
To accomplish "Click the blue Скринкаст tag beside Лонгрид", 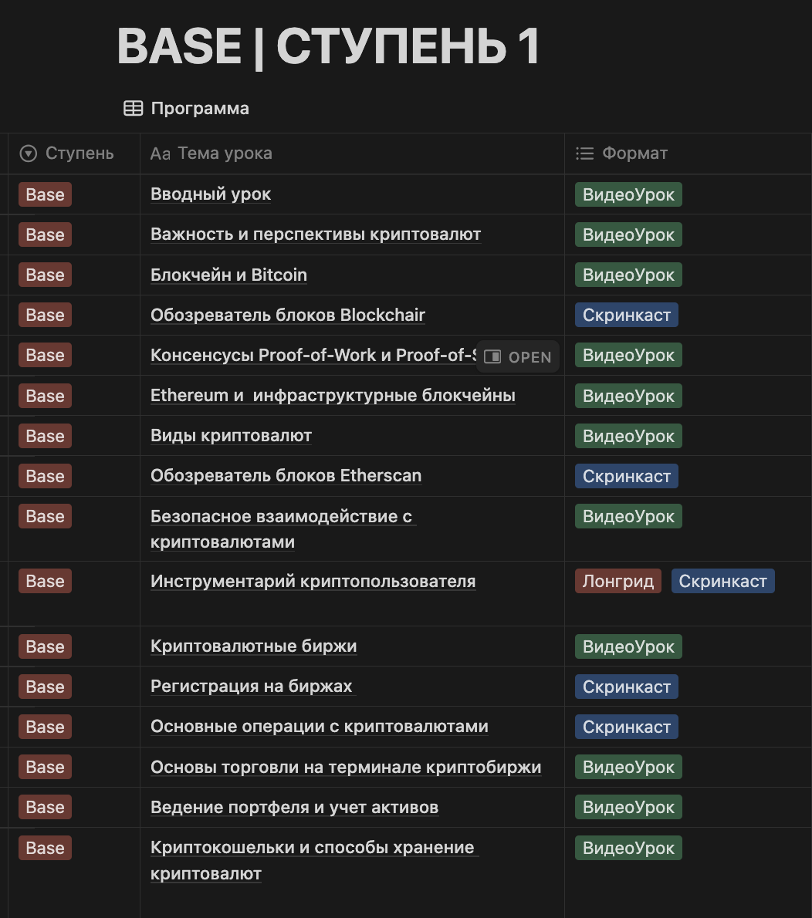I will click(x=722, y=582).
